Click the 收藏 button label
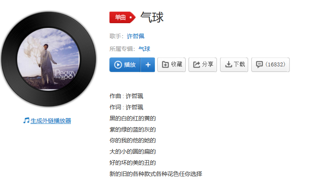 (177, 64)
